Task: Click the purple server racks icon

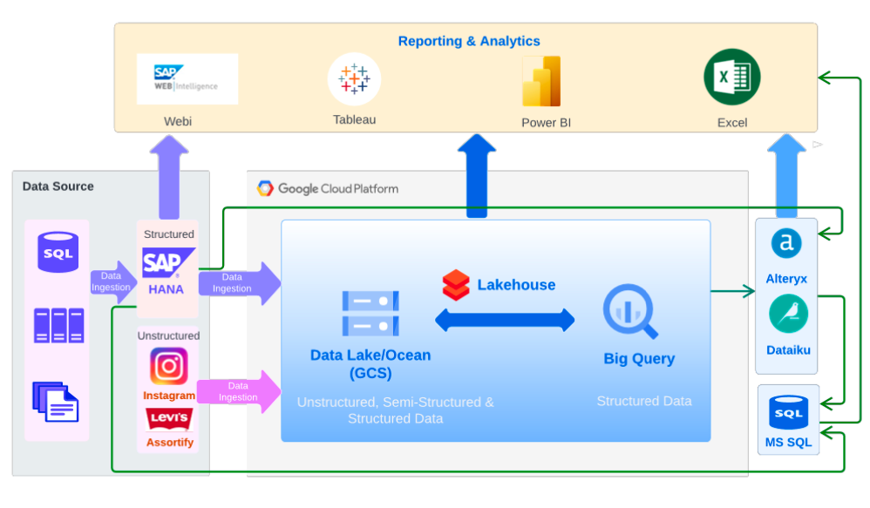Action: pyautogui.click(x=58, y=325)
